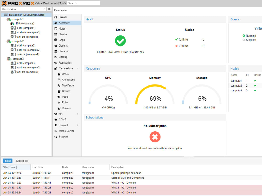Click the Proxmox logo
262x196 pixels.
click(x=18, y=3)
